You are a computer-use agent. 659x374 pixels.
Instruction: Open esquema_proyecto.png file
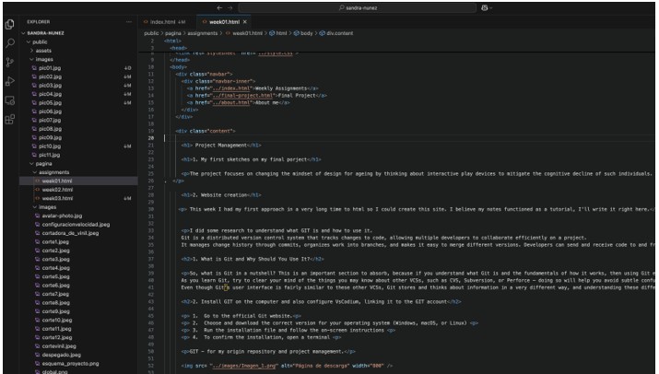pos(70,364)
